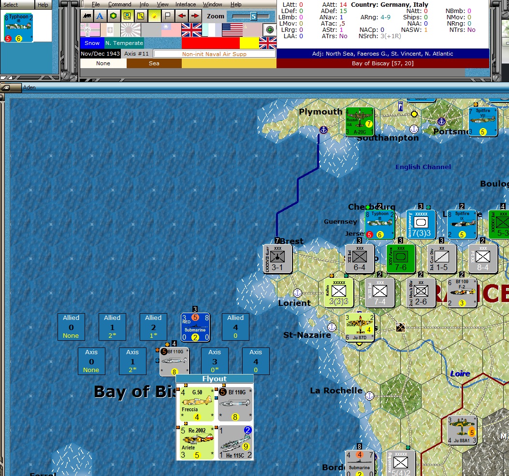Select the German flag in the country bar
This screenshot has height=476, width=509.
(90, 30)
